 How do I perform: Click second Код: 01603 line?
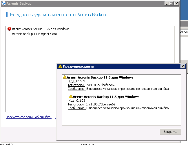(x=77, y=101)
